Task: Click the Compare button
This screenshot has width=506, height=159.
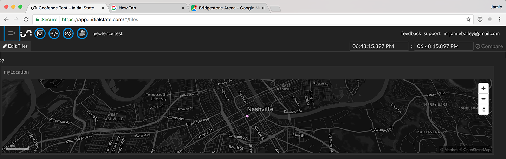Action: point(489,46)
